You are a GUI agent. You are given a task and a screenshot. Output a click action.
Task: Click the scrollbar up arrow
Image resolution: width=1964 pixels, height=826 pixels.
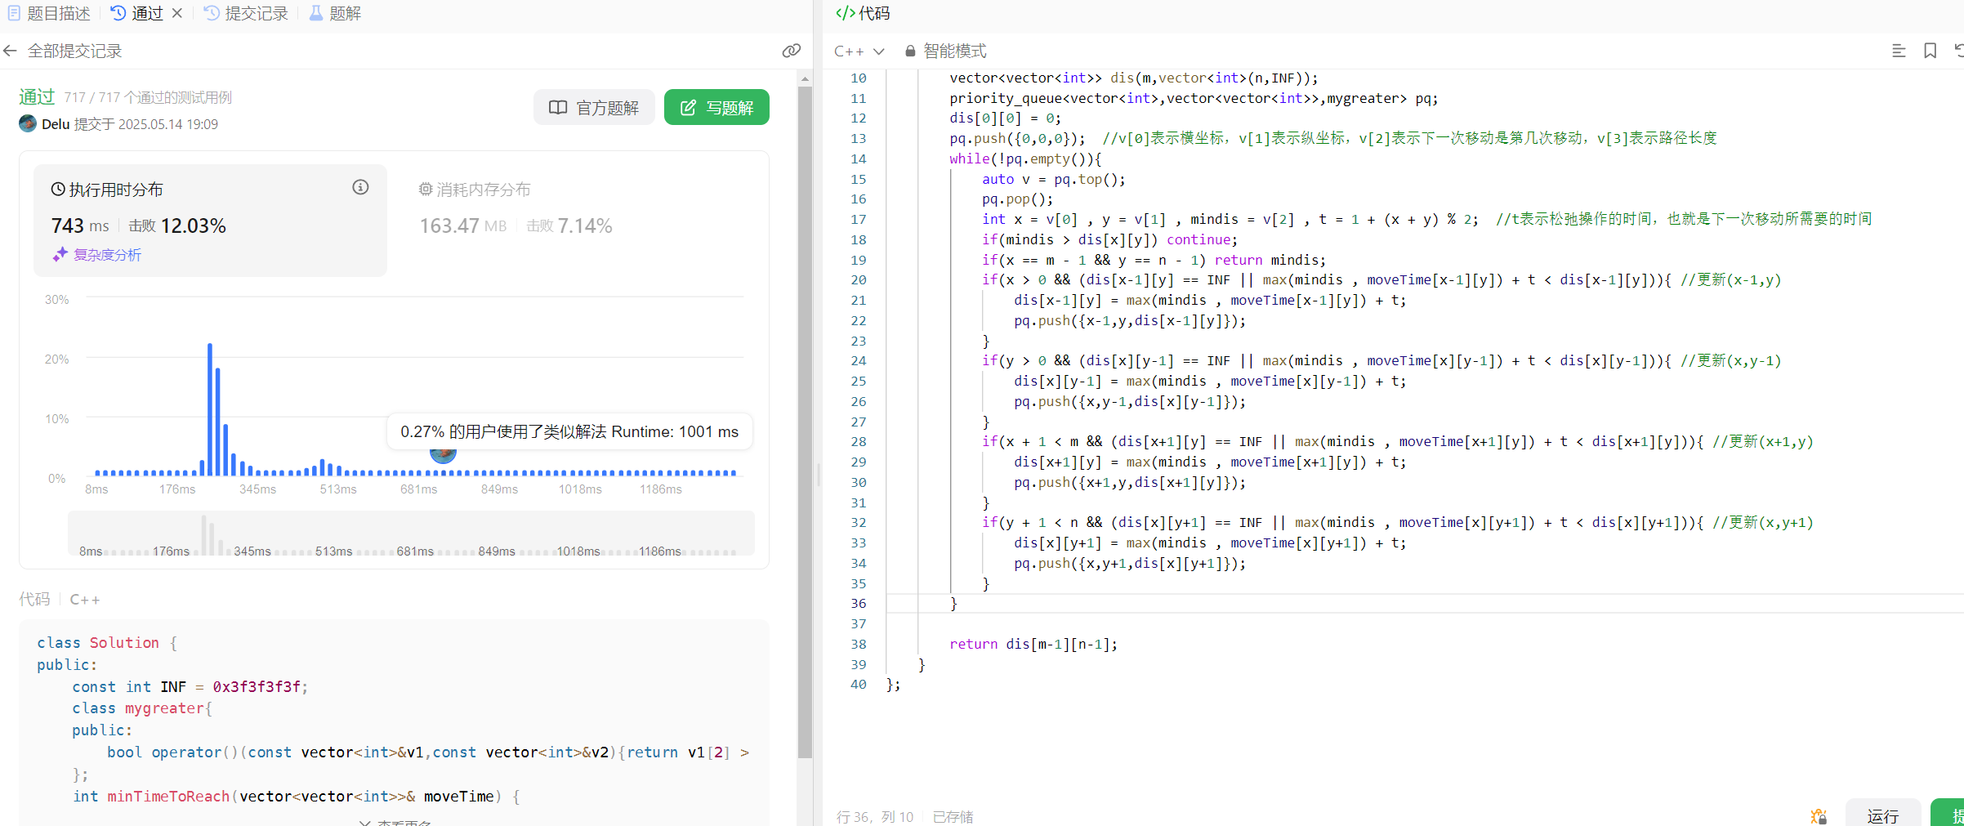point(805,79)
